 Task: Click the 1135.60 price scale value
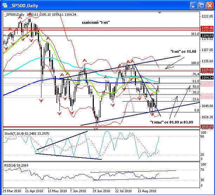coord(207,61)
